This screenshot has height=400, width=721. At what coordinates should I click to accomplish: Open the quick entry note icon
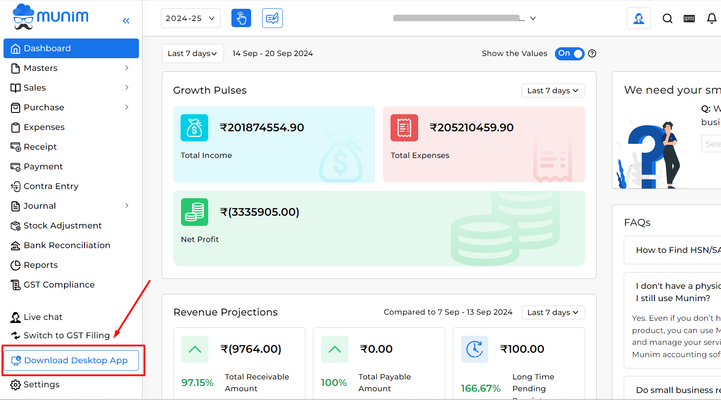(x=272, y=18)
